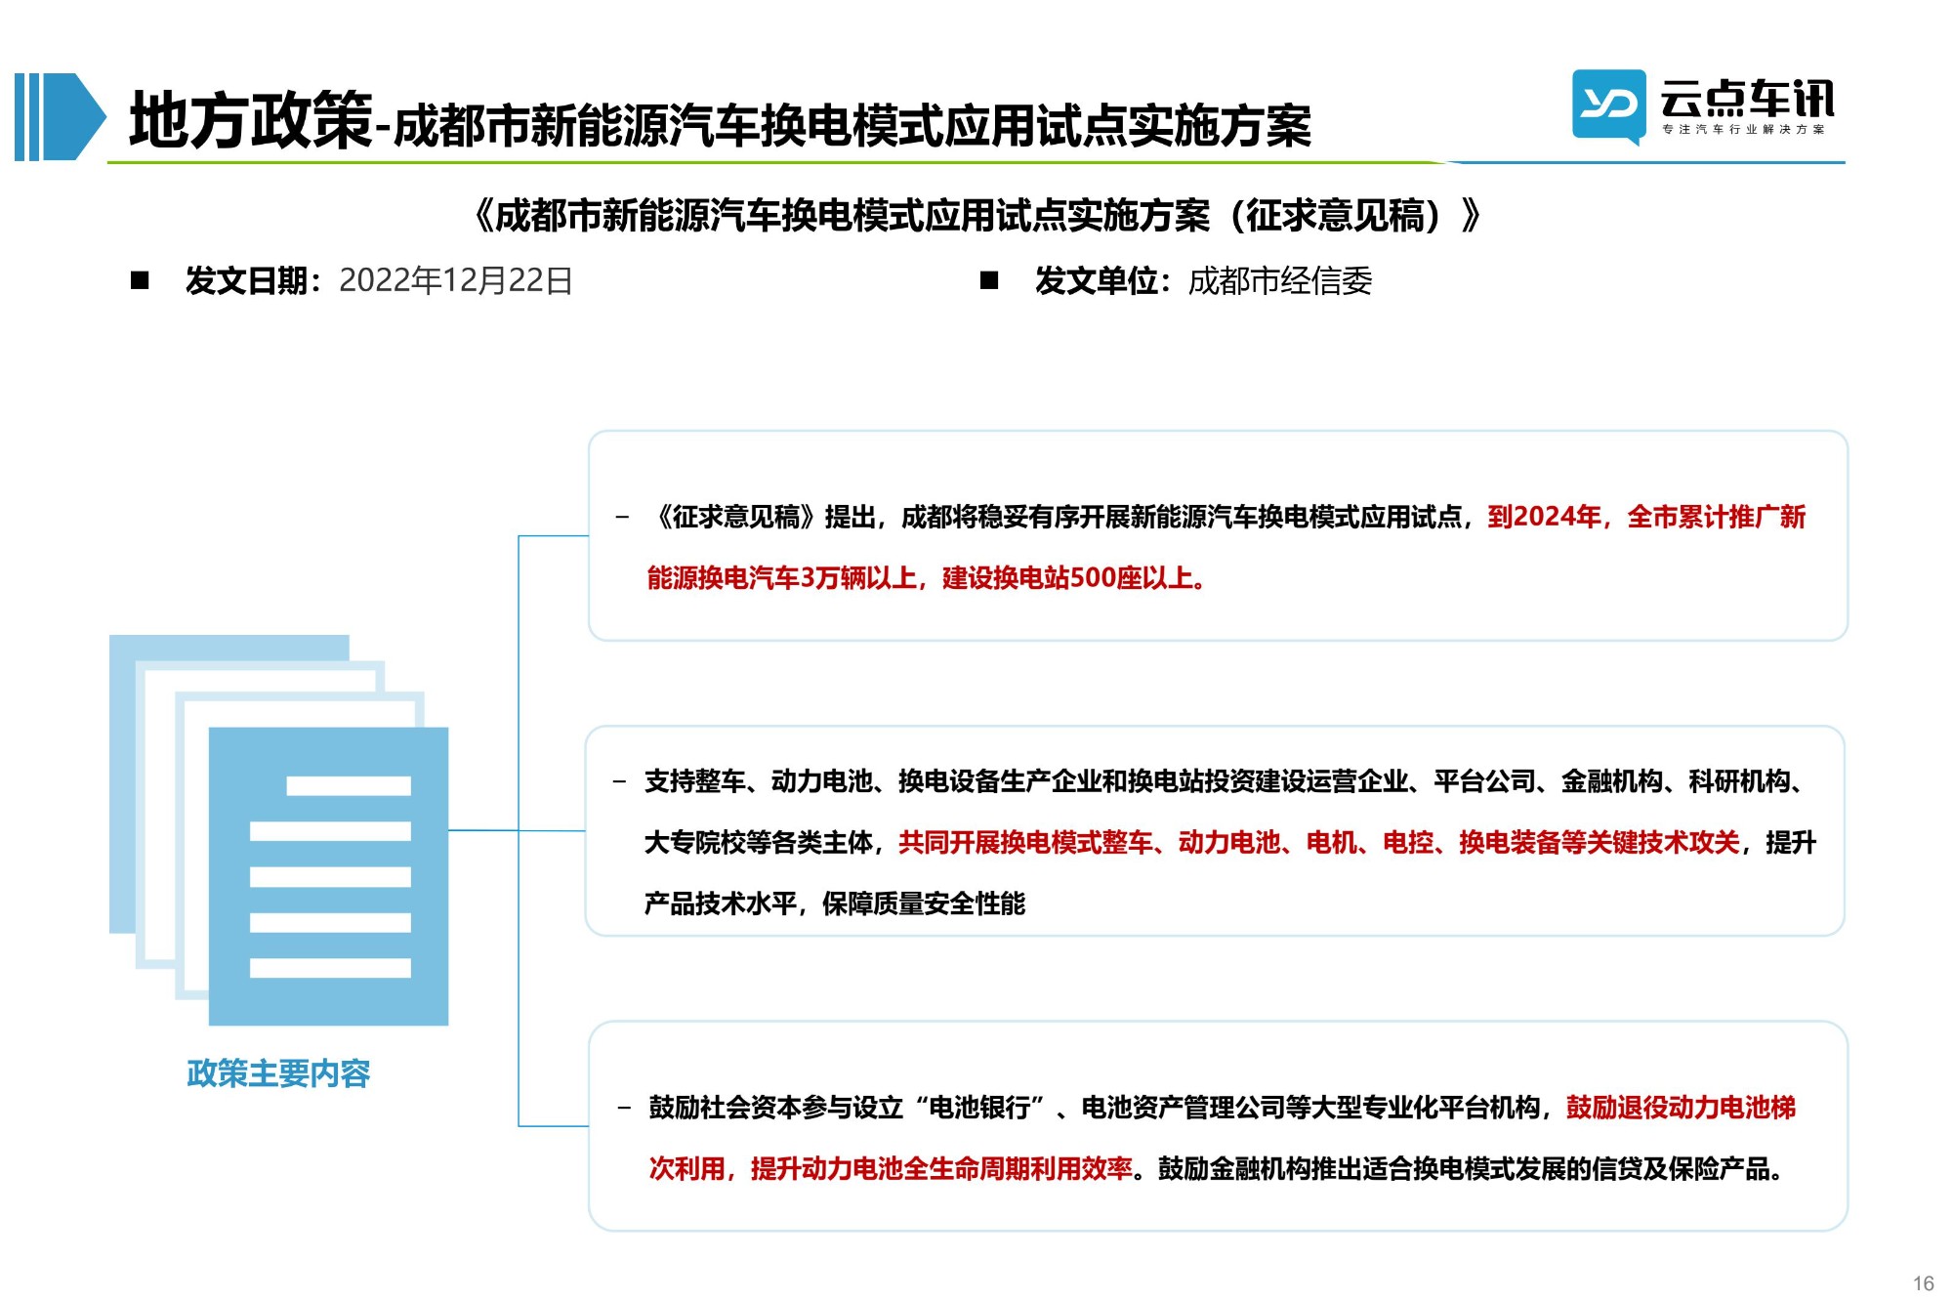Select the date 2022年12月22日

tap(455, 281)
